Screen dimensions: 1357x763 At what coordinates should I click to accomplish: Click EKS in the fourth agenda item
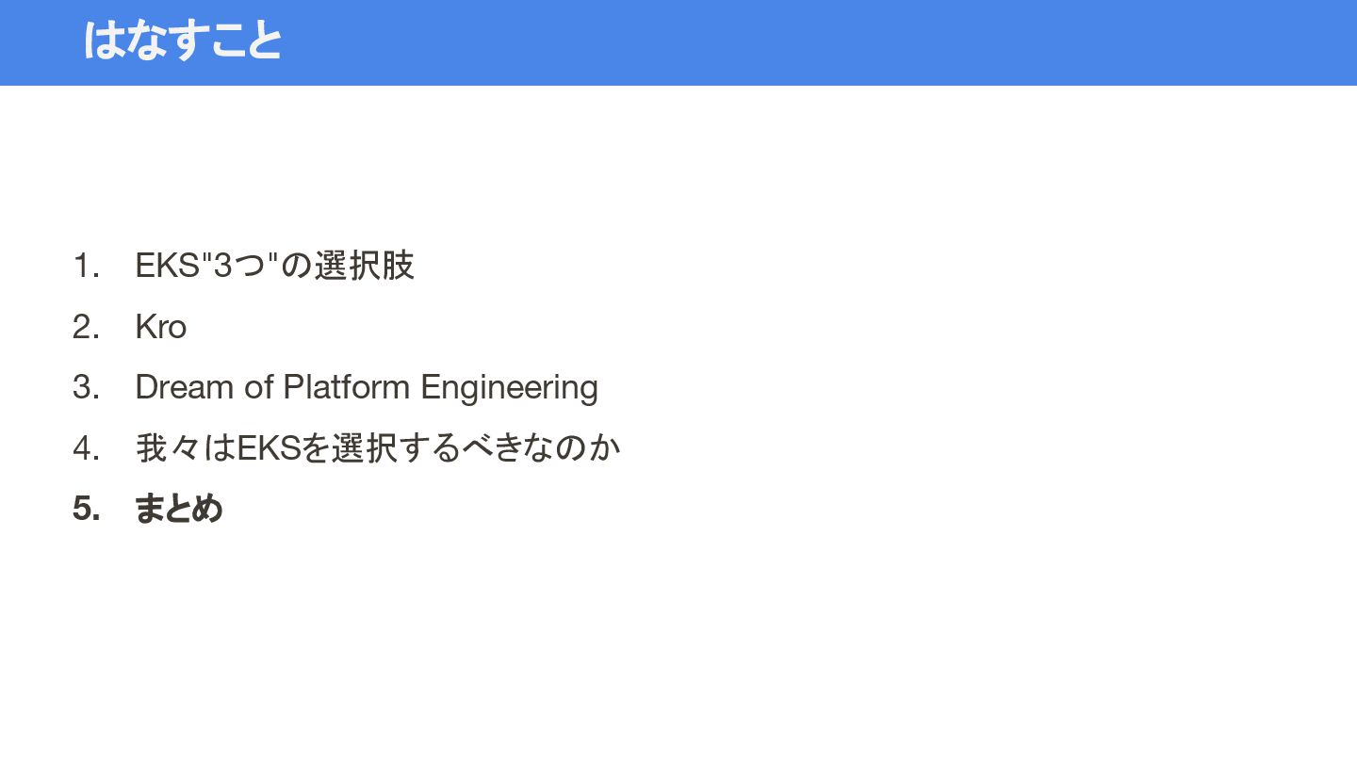(269, 447)
